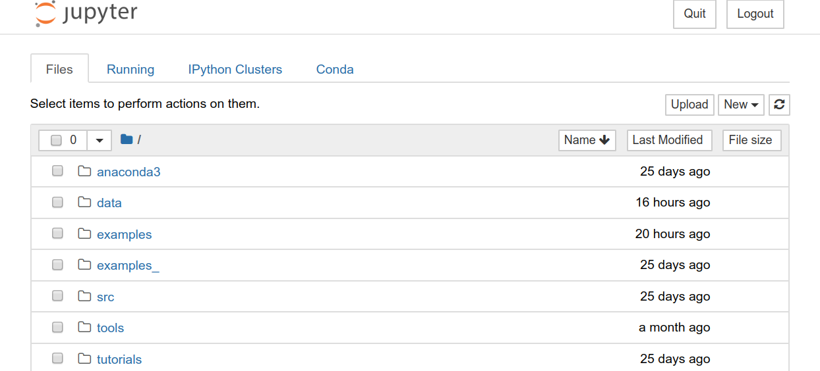
Task: Click the tools folder icon
Action: click(x=84, y=327)
